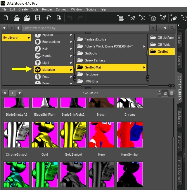Create a new primitive object

click(x=174, y=18)
